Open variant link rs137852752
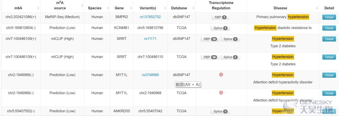This screenshot has width=339, height=116. [x=150, y=17]
